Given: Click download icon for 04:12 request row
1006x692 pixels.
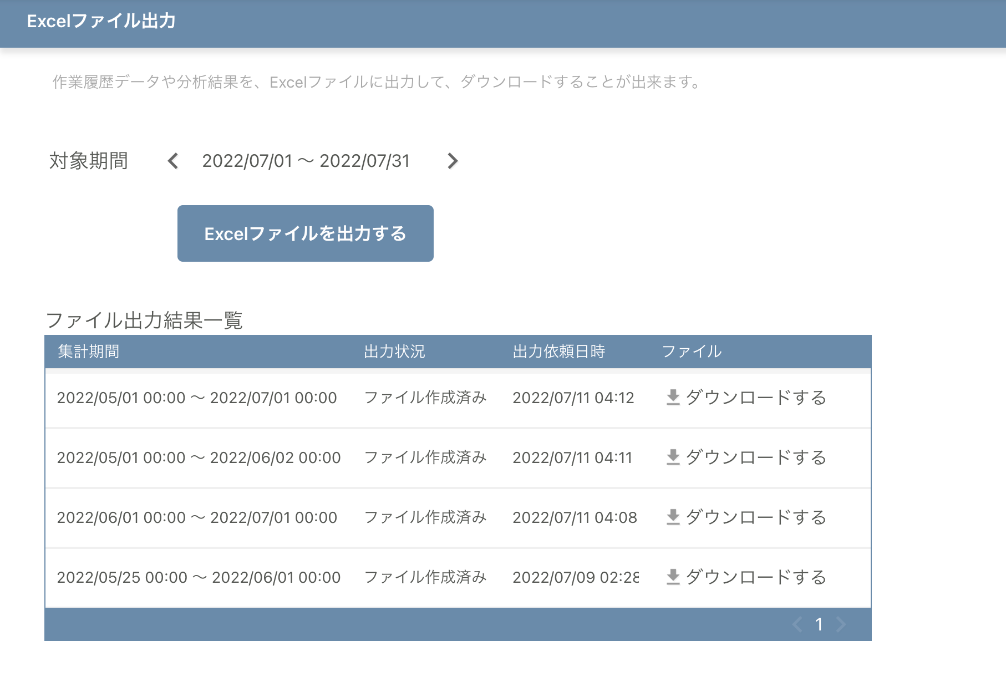Looking at the screenshot, I should tap(673, 398).
